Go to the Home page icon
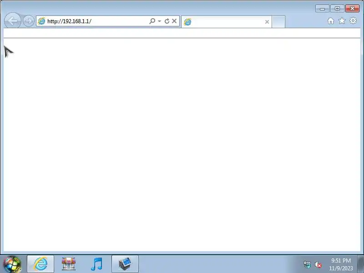Screen dimensions: 364x273 click(331, 21)
